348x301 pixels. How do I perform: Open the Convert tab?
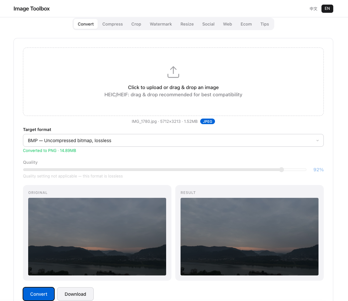(86, 24)
